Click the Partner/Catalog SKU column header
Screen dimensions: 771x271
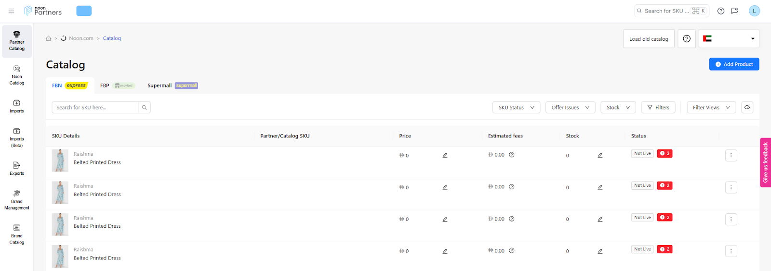click(x=285, y=136)
